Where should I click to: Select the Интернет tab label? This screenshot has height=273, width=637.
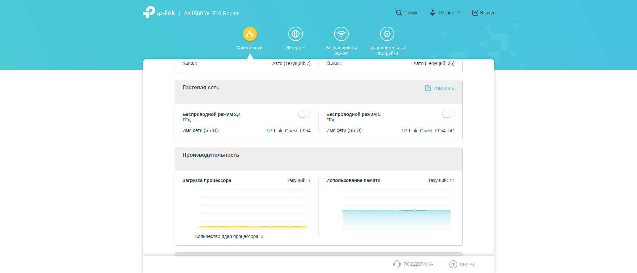[x=296, y=48]
